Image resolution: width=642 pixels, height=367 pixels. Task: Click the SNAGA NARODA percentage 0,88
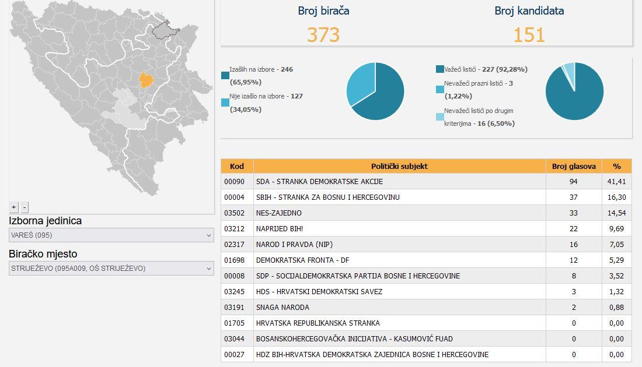pos(617,308)
